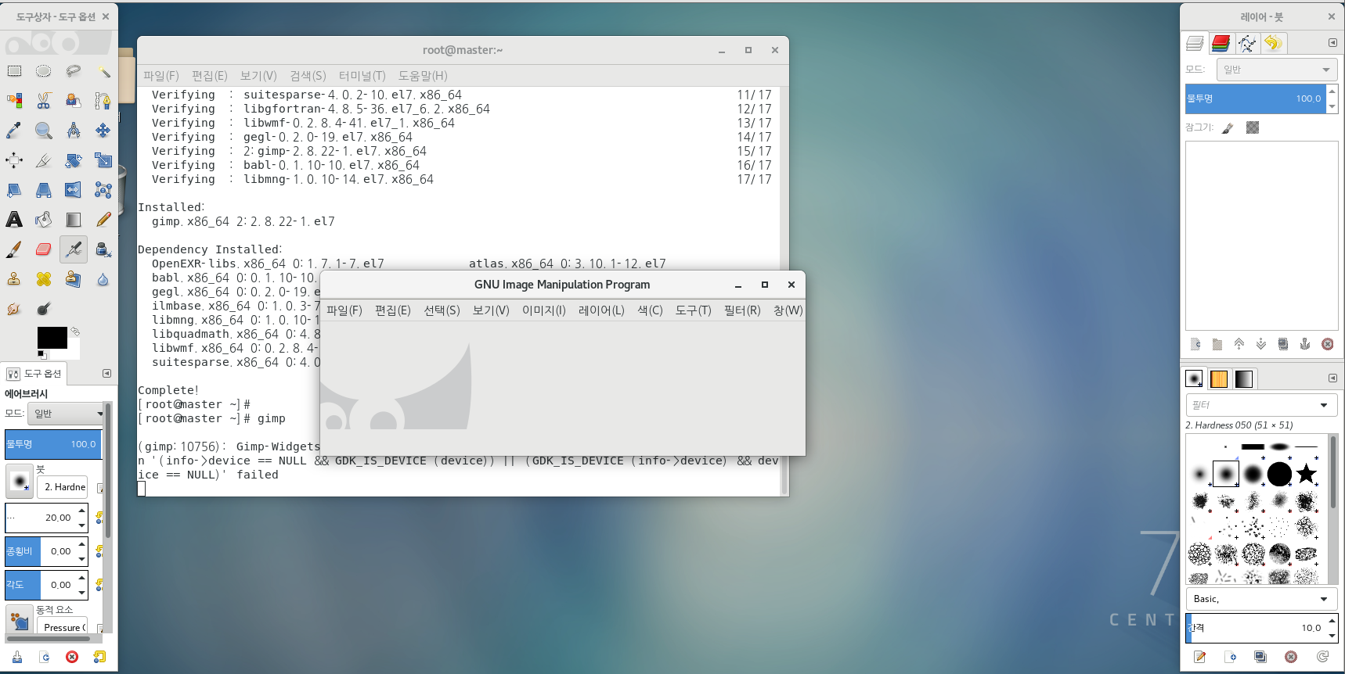Image resolution: width=1345 pixels, height=674 pixels.
Task: Switch to the Patterns tab
Action: pos(1219,379)
